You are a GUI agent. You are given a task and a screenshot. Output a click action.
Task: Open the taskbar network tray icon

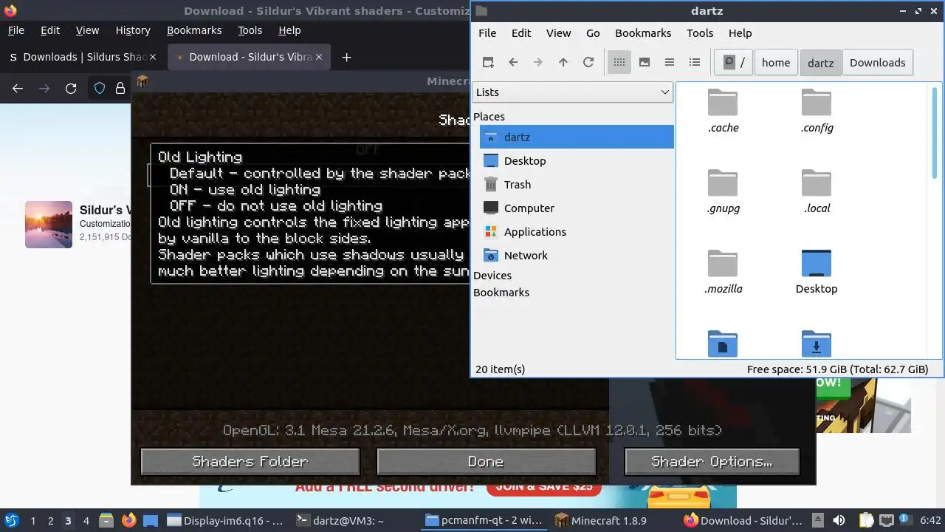[887, 520]
